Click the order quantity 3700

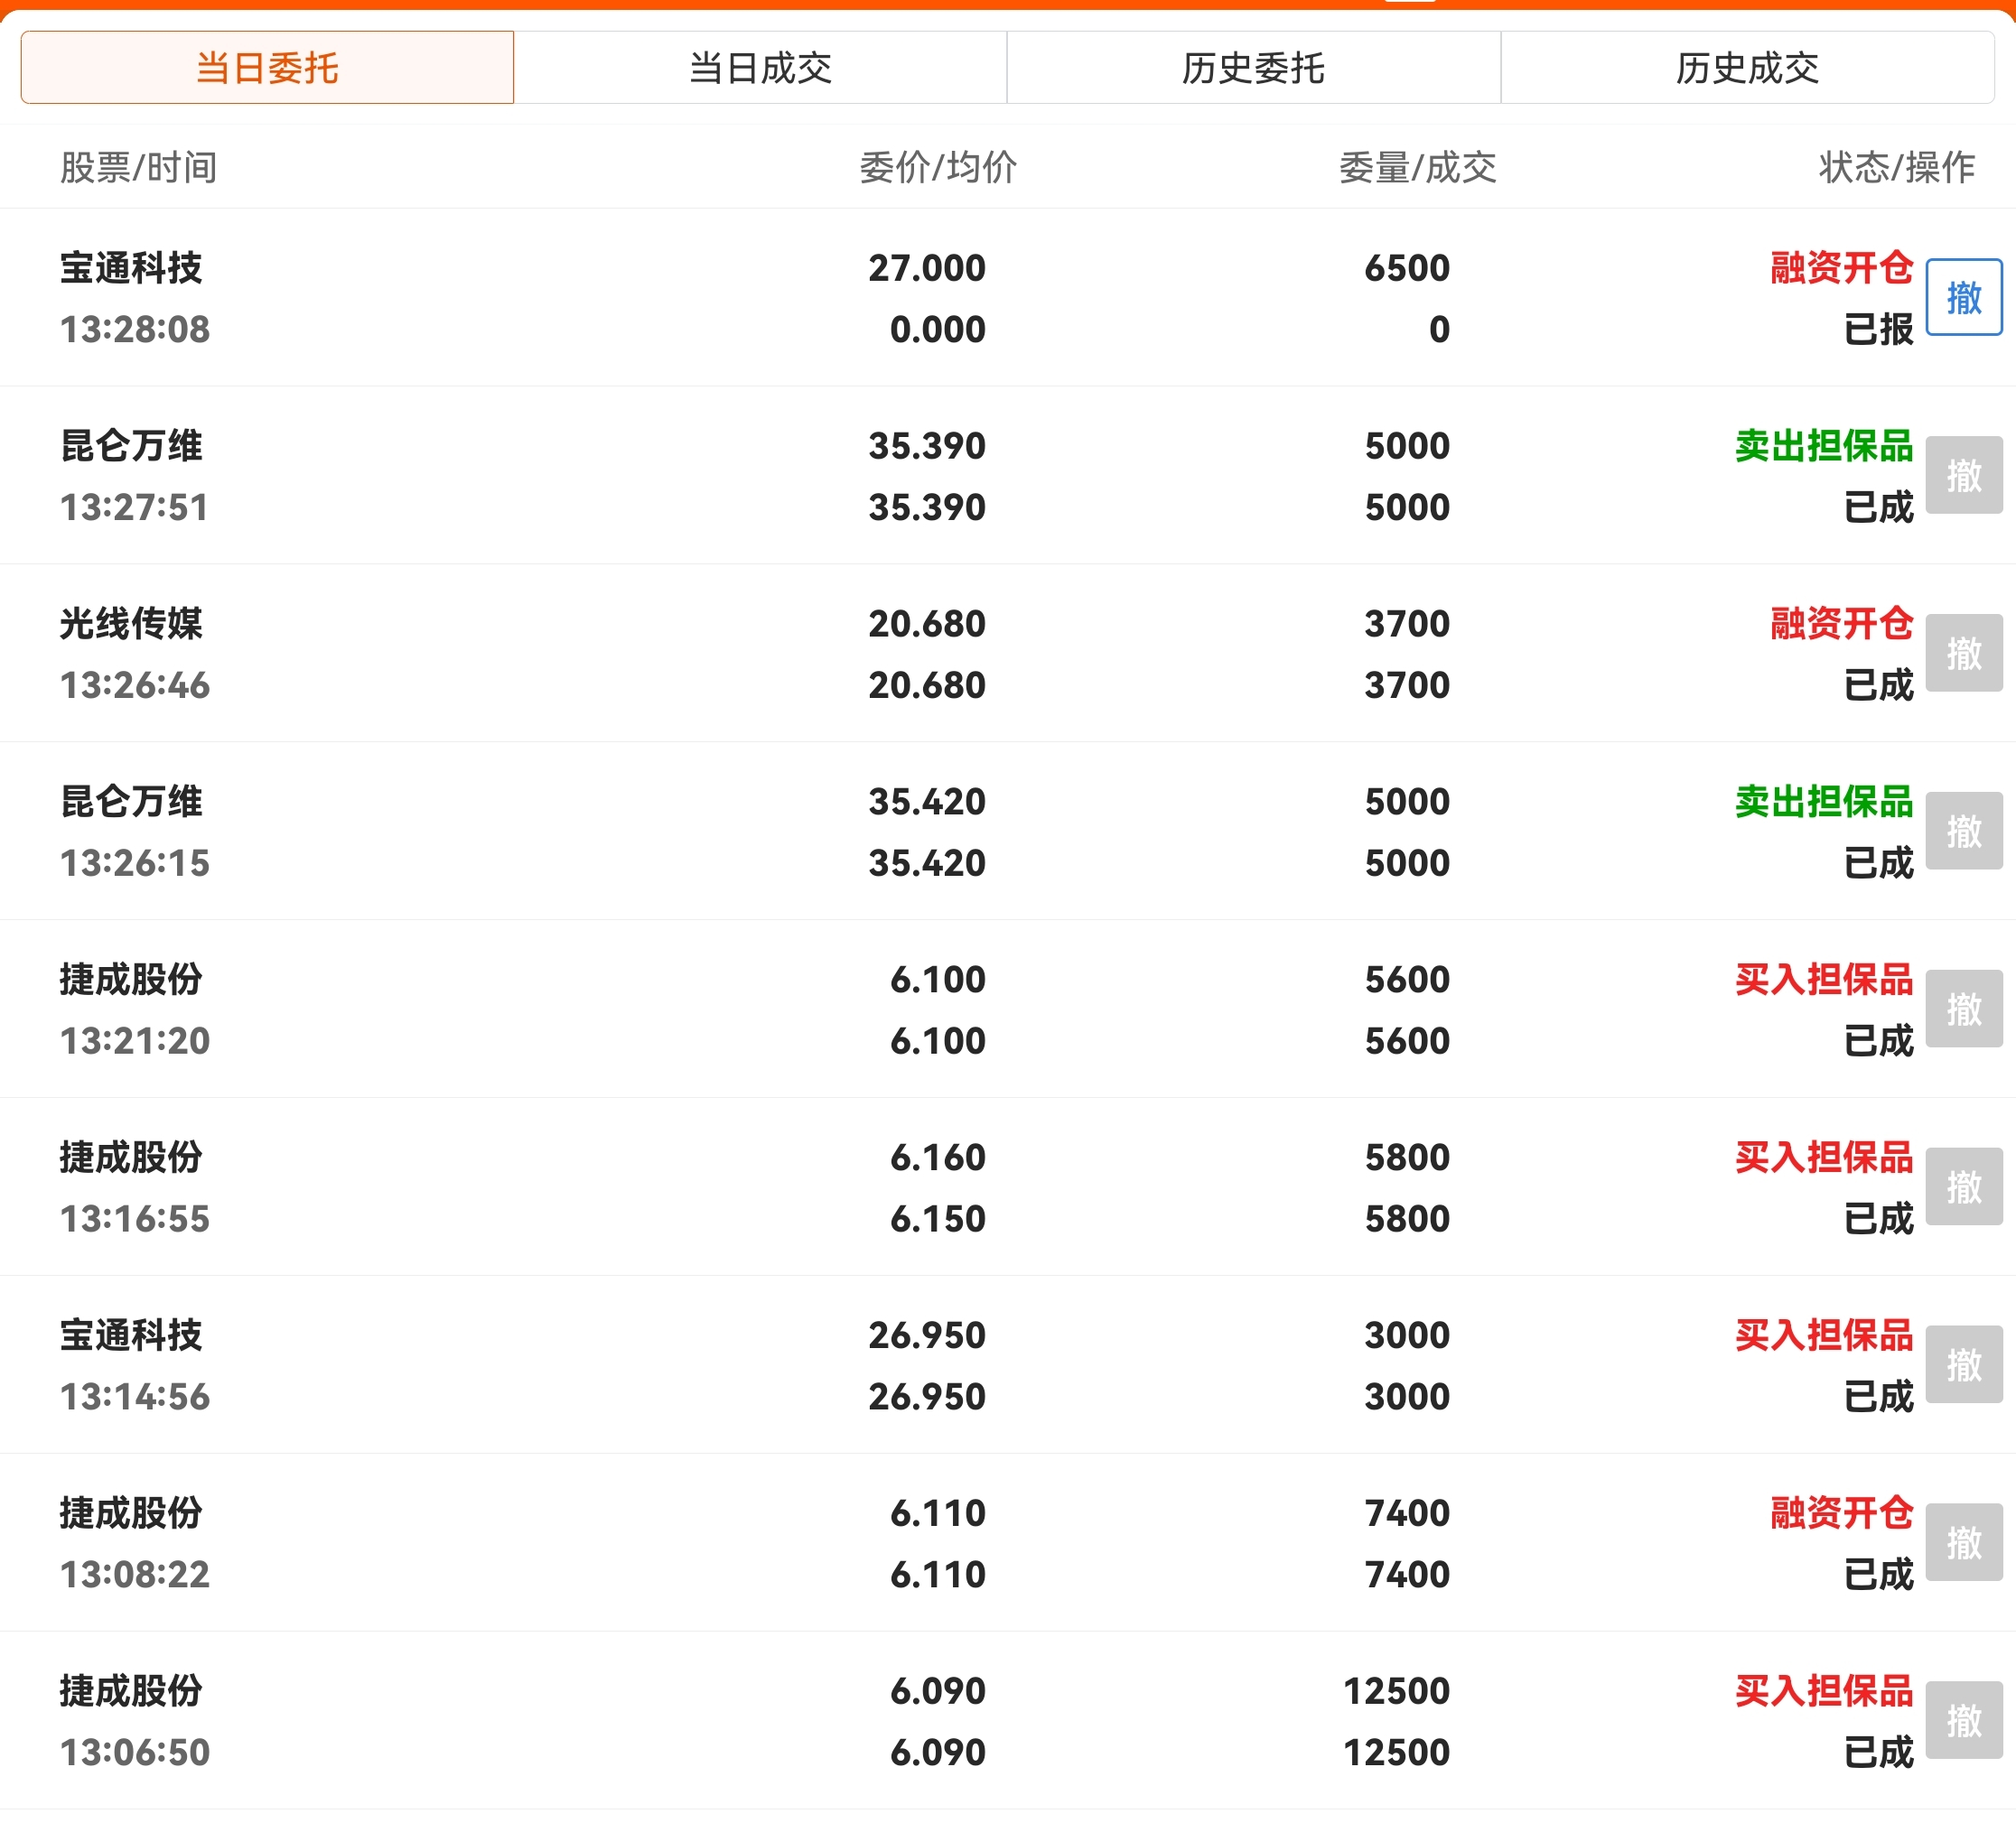pyautogui.click(x=1407, y=624)
